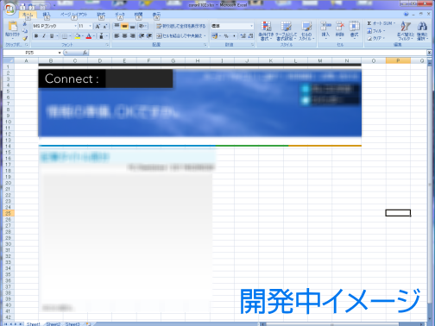This screenshot has width=435, height=326.
Task: Click the Increase Indent icon
Action: pyautogui.click(x=149, y=36)
